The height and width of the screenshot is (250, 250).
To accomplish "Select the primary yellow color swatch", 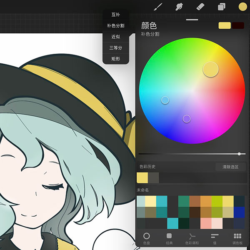I will pyautogui.click(x=225, y=25).
